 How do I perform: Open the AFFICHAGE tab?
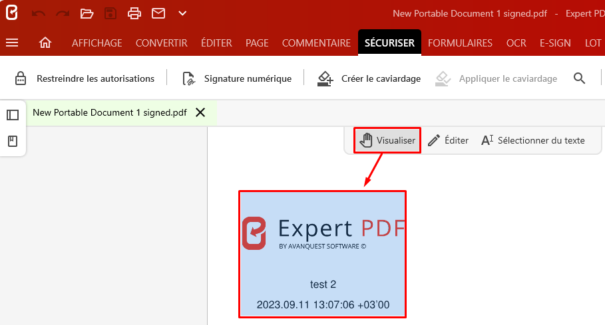(97, 43)
